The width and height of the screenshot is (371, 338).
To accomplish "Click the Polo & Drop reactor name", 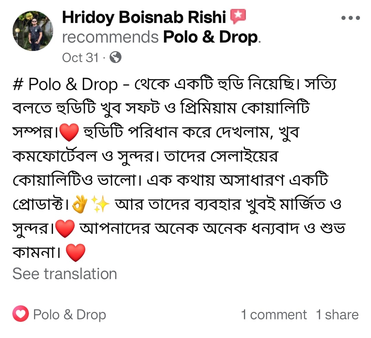I will pyautogui.click(x=69, y=315).
